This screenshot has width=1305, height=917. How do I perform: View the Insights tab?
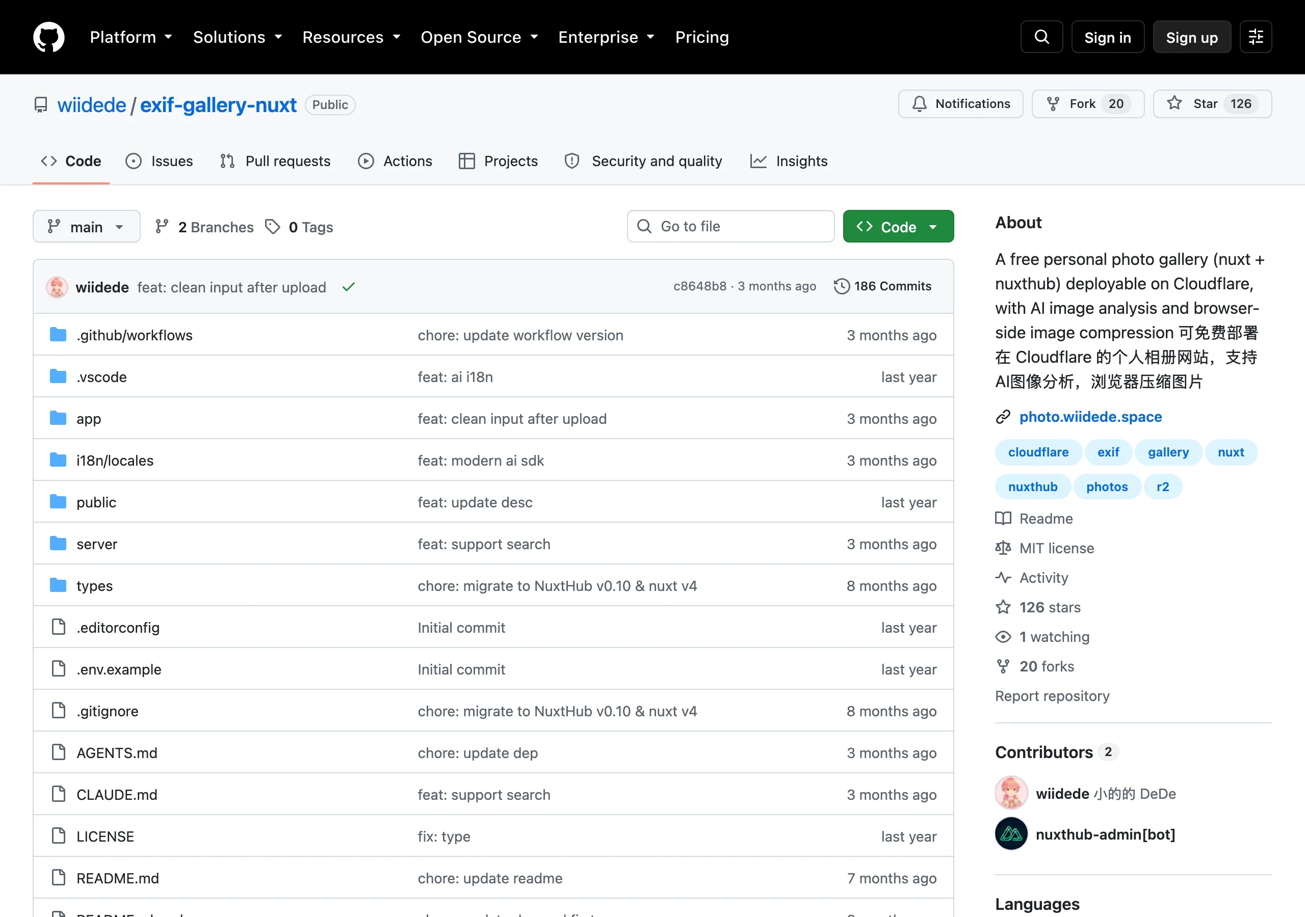788,161
